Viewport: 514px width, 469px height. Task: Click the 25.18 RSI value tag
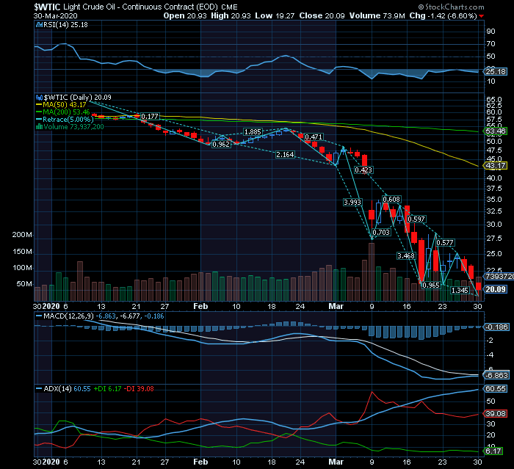click(x=496, y=71)
